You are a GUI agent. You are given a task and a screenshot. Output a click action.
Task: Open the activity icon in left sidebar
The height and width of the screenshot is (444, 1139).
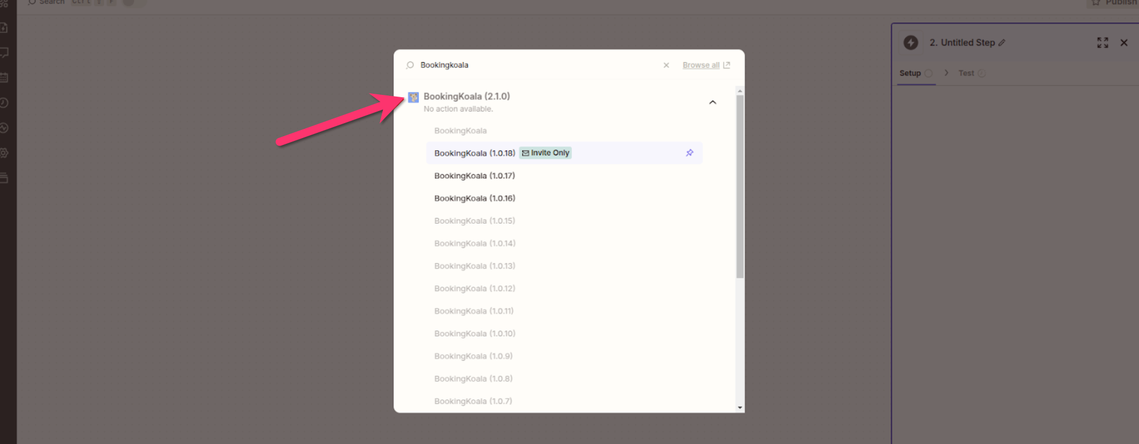(4, 128)
